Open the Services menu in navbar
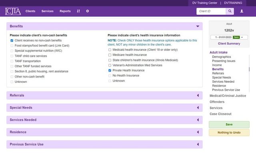 coord(47,11)
